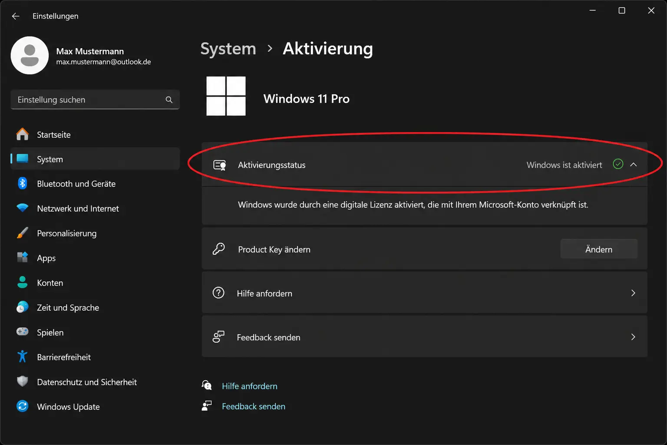Open the Konten sidebar label
Screen dimensions: 667x445
tap(50, 283)
